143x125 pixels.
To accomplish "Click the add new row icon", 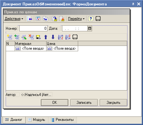I will coord(9,37).
